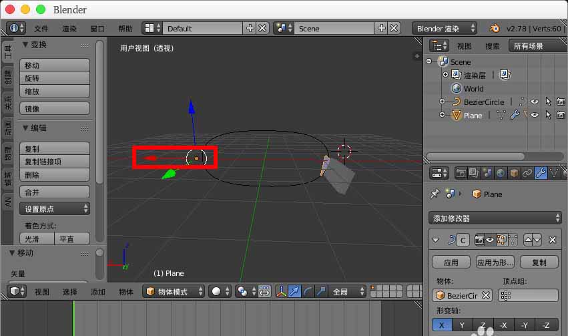The height and width of the screenshot is (336, 568).
Task: Toggle manipulate center points button
Action: click(264, 291)
